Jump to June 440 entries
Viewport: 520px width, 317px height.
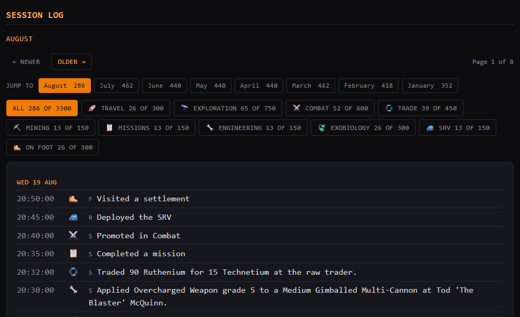pyautogui.click(x=164, y=86)
